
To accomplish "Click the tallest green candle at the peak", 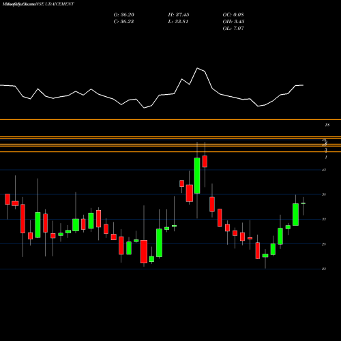I will coord(197,176).
